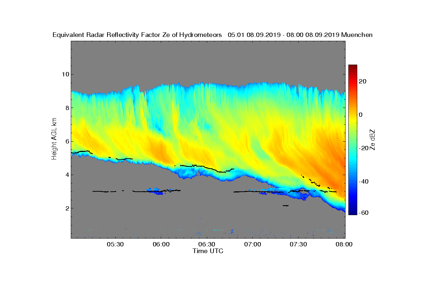
Task: Click the 06:30 time tick label
Action: [207, 245]
